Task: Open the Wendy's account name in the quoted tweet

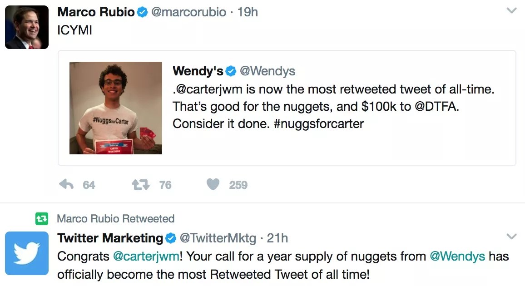Action: [x=198, y=71]
